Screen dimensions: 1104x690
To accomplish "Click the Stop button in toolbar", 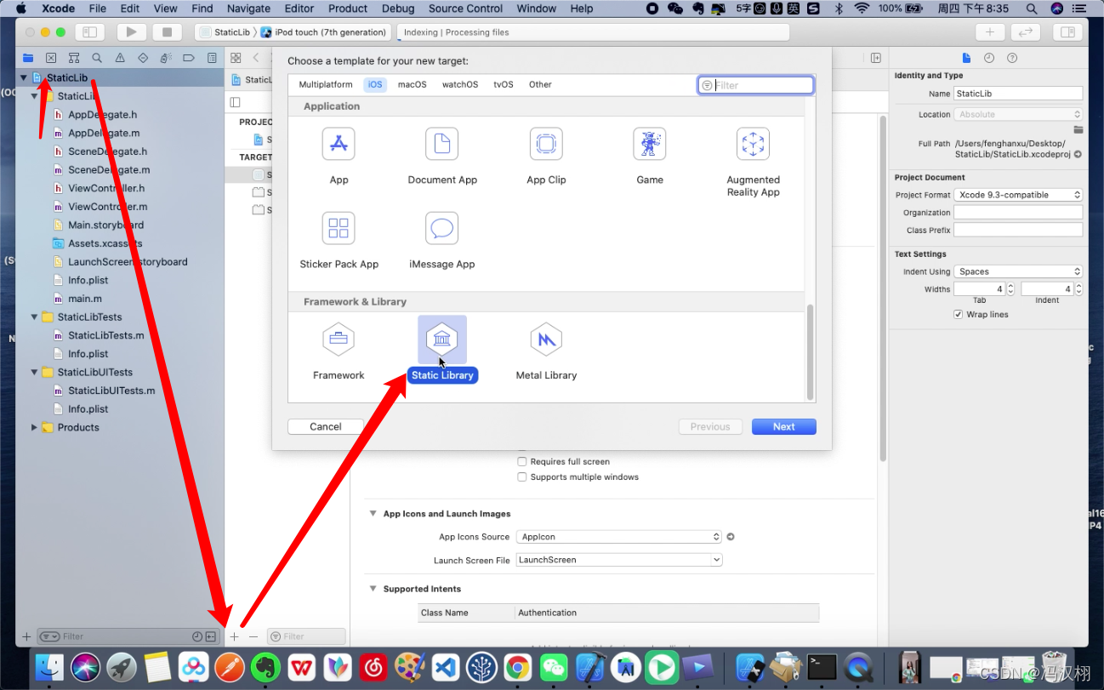I will point(167,32).
